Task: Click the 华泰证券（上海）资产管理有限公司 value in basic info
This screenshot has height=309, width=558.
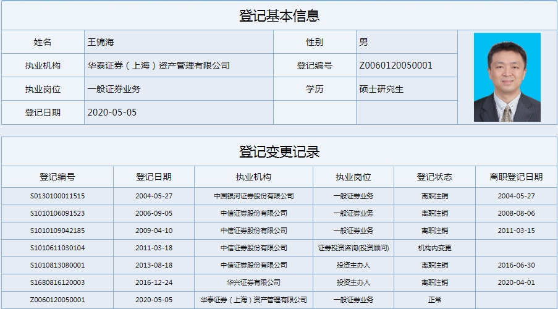Action: pyautogui.click(x=158, y=66)
